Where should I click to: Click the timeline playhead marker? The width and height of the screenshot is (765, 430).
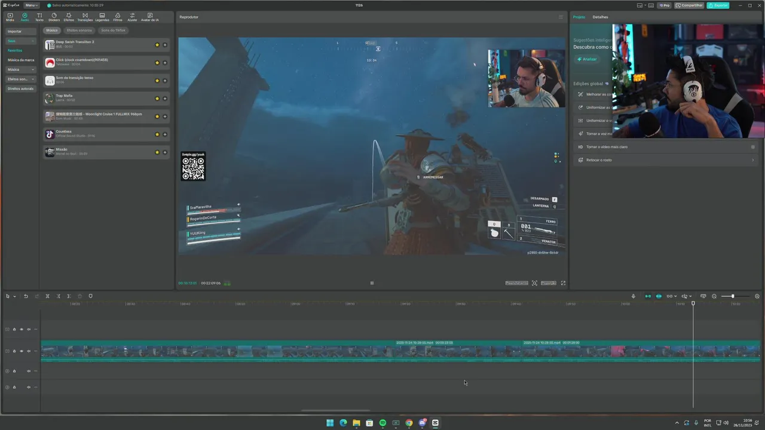[693, 303]
